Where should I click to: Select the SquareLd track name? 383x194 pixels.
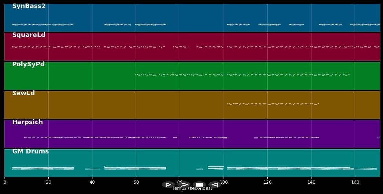pyautogui.click(x=29, y=35)
